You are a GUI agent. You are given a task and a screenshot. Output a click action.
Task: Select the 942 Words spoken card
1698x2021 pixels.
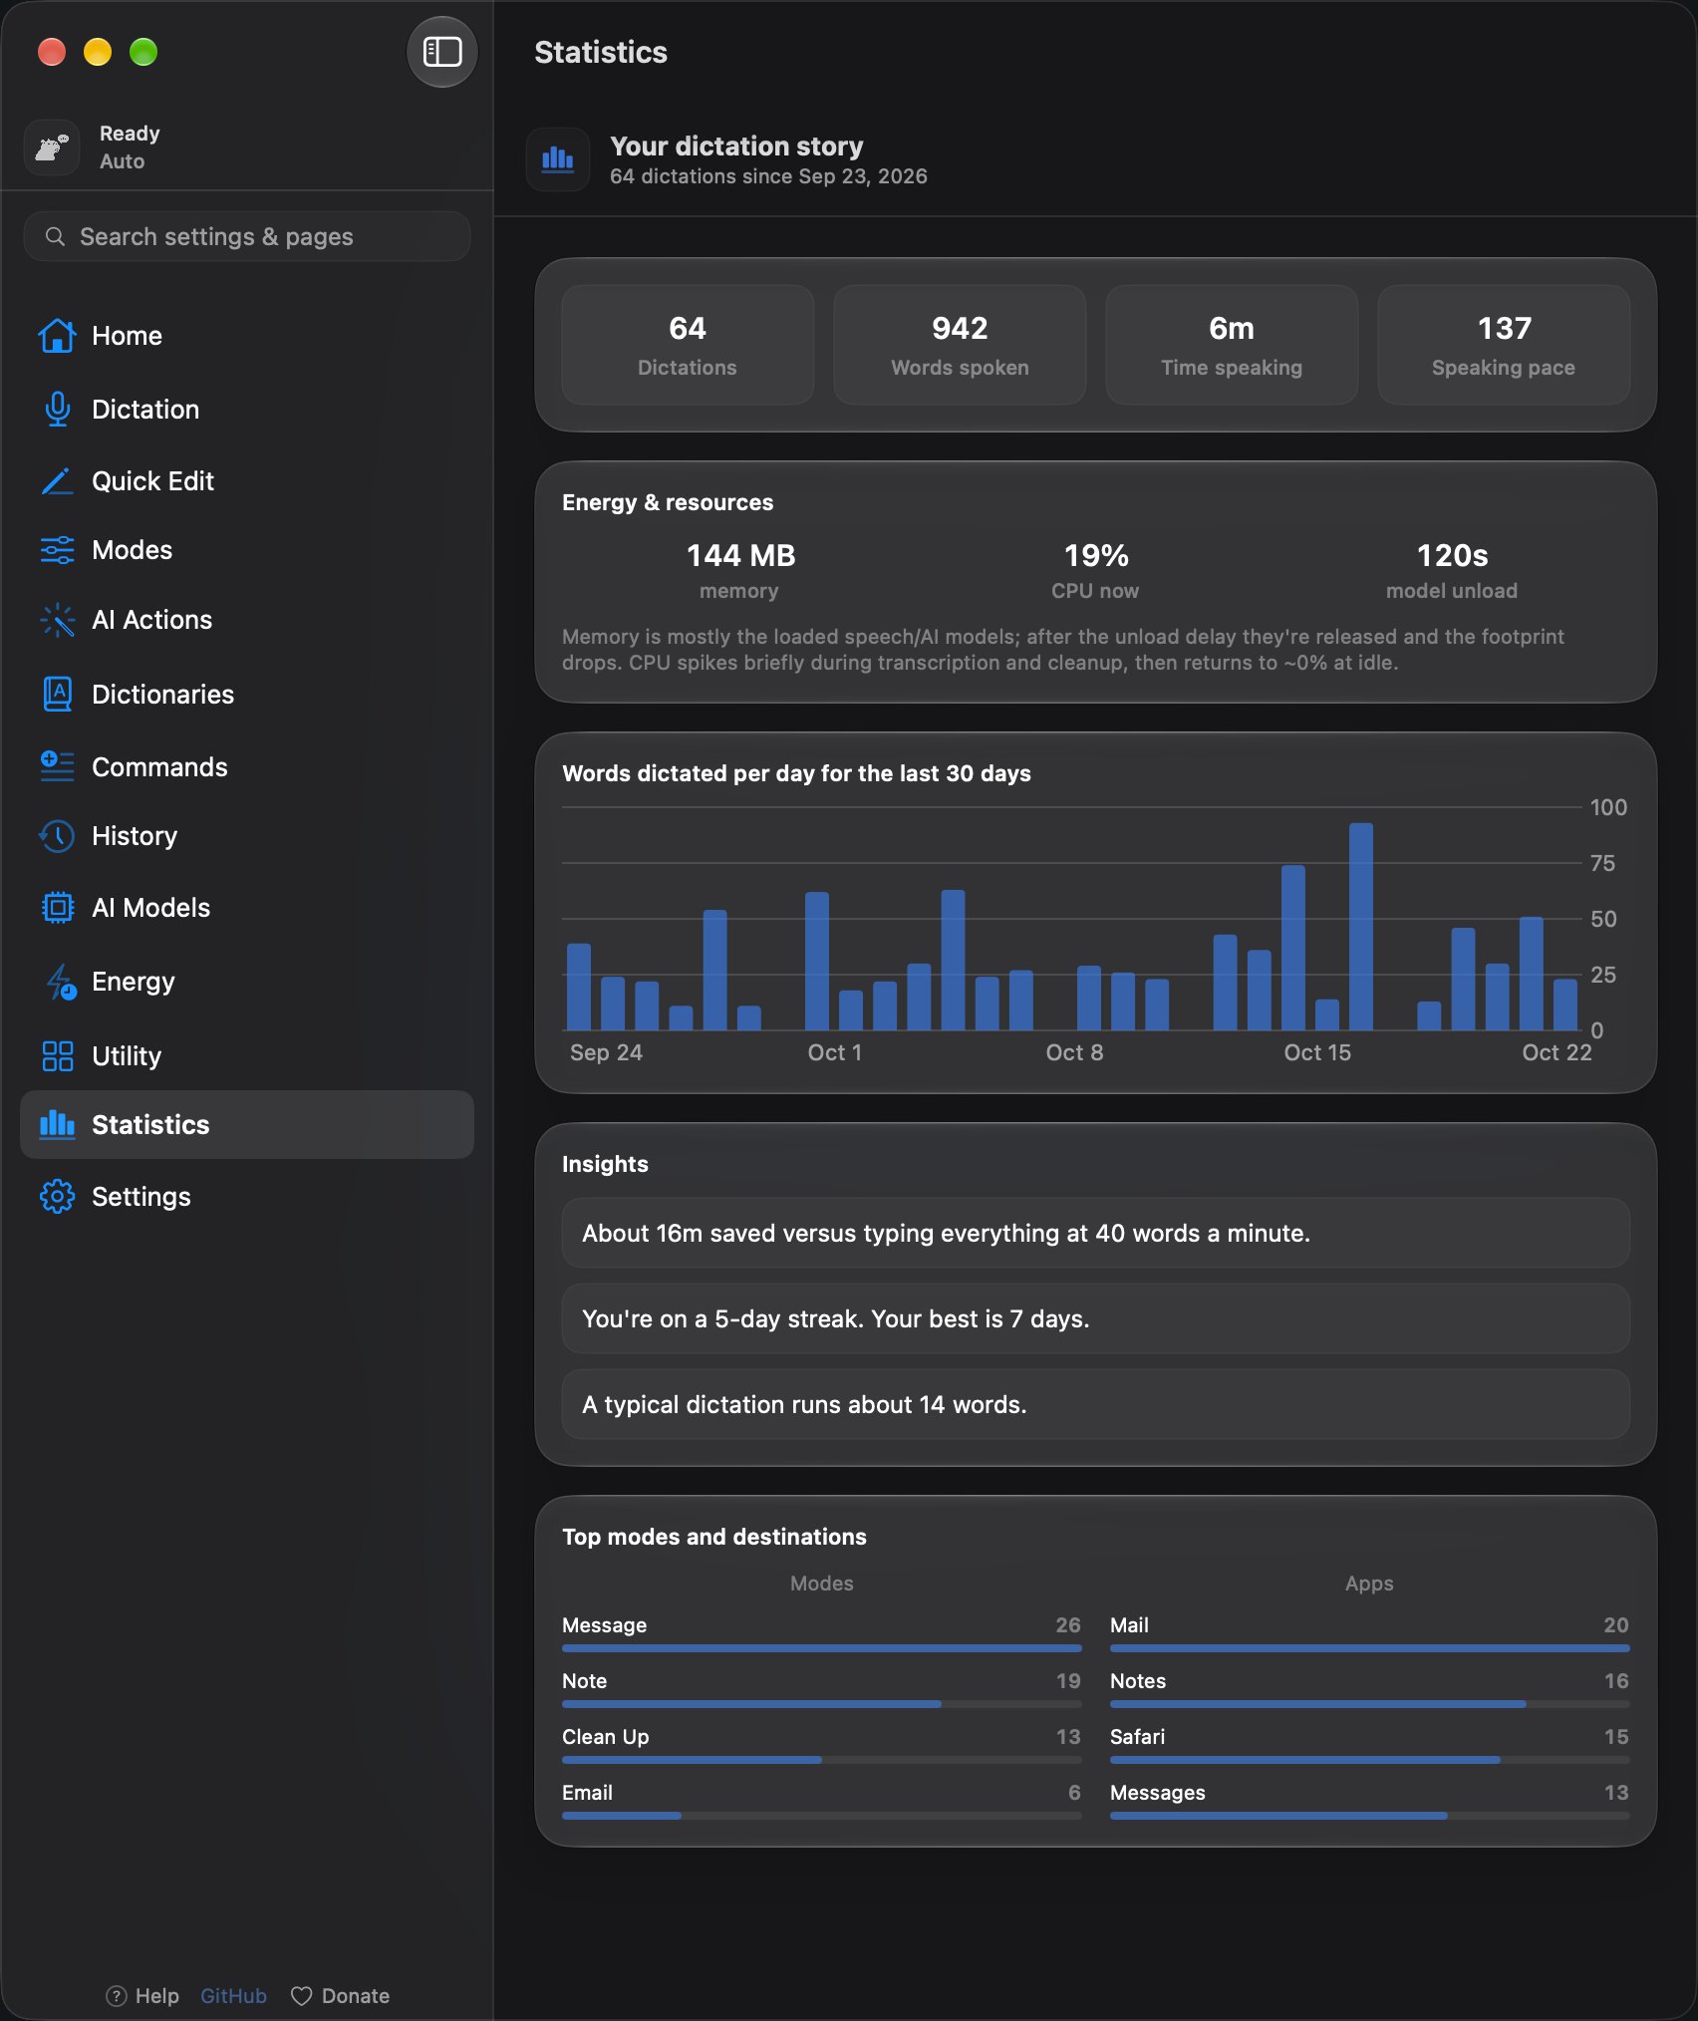tap(960, 345)
